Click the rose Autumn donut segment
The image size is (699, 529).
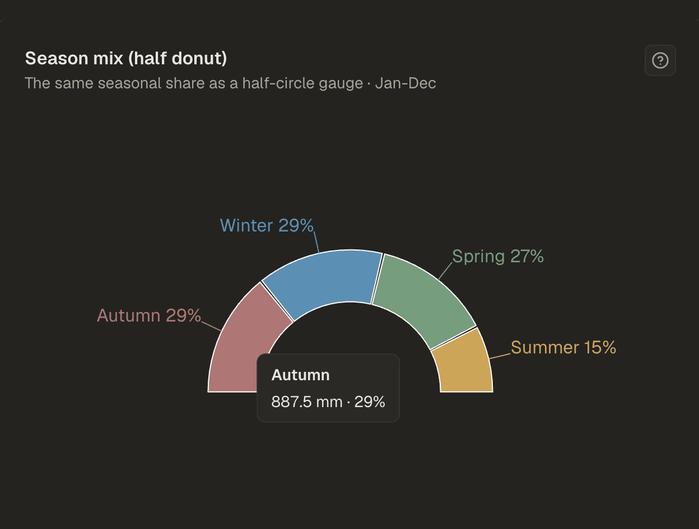[x=241, y=341]
